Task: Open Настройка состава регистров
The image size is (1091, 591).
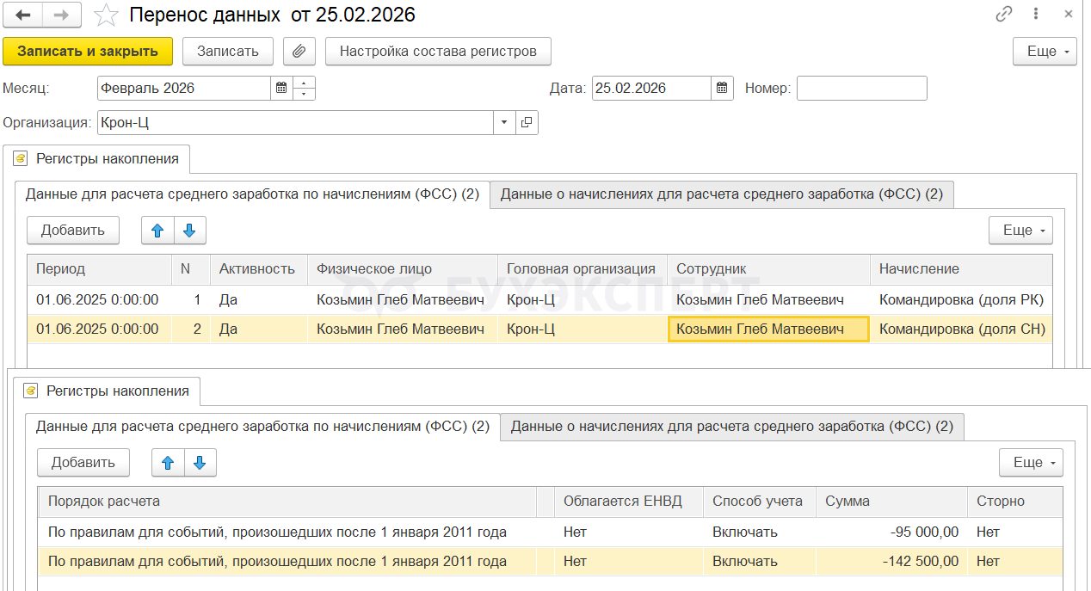Action: pyautogui.click(x=438, y=51)
